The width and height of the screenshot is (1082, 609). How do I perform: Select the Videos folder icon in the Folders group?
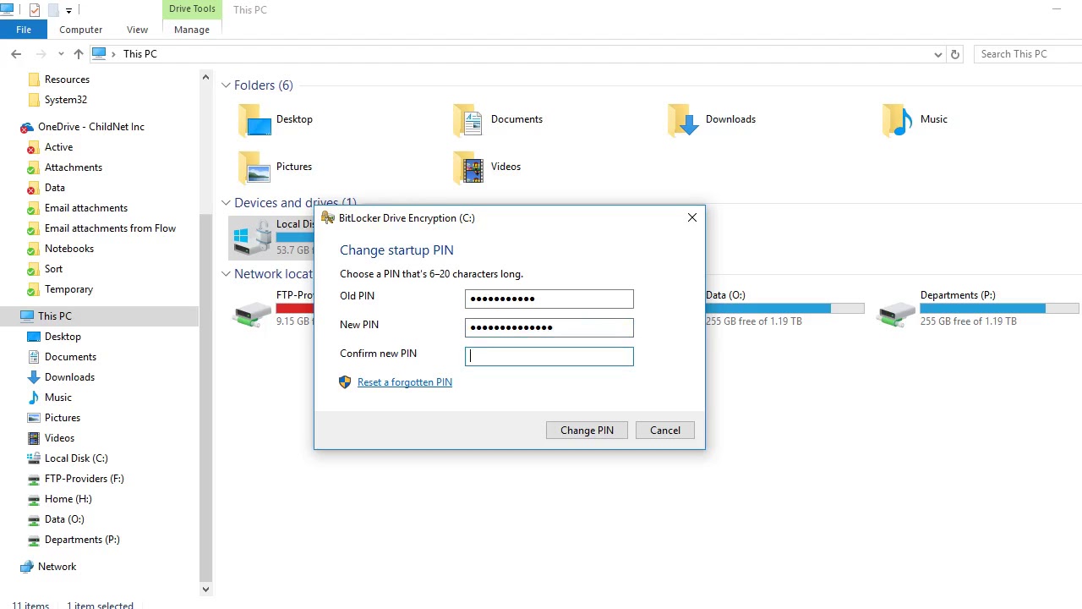(x=468, y=167)
